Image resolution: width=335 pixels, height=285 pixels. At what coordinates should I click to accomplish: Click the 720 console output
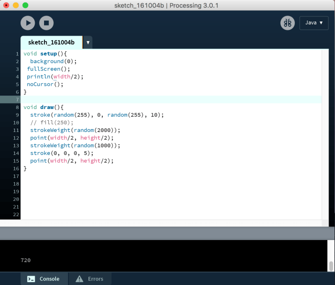pyautogui.click(x=25, y=260)
